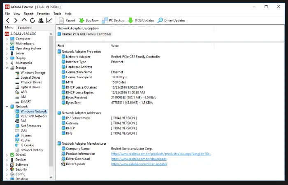This screenshot has height=185, width=288.
Task: Click the sidebar scrollbar up arrow
Action: 51,34
